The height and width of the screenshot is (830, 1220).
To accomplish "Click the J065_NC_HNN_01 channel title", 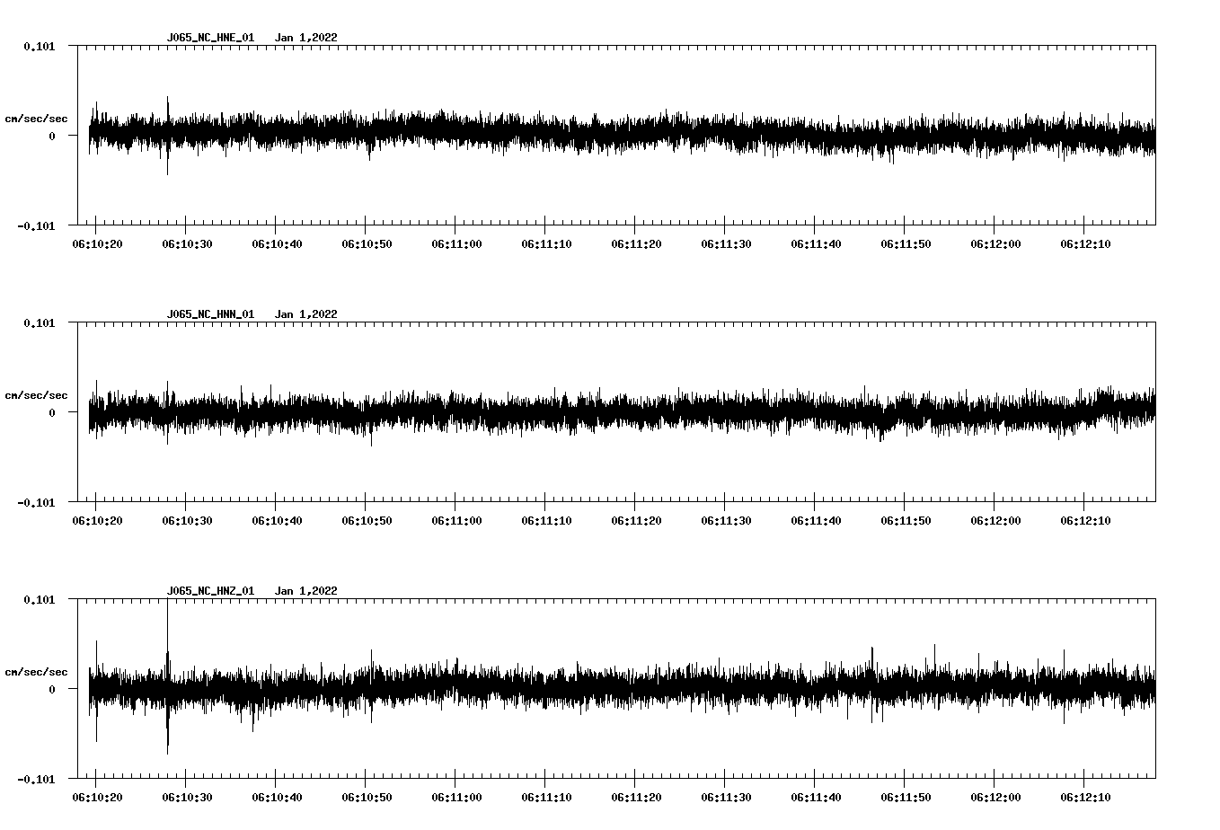I will (x=210, y=314).
